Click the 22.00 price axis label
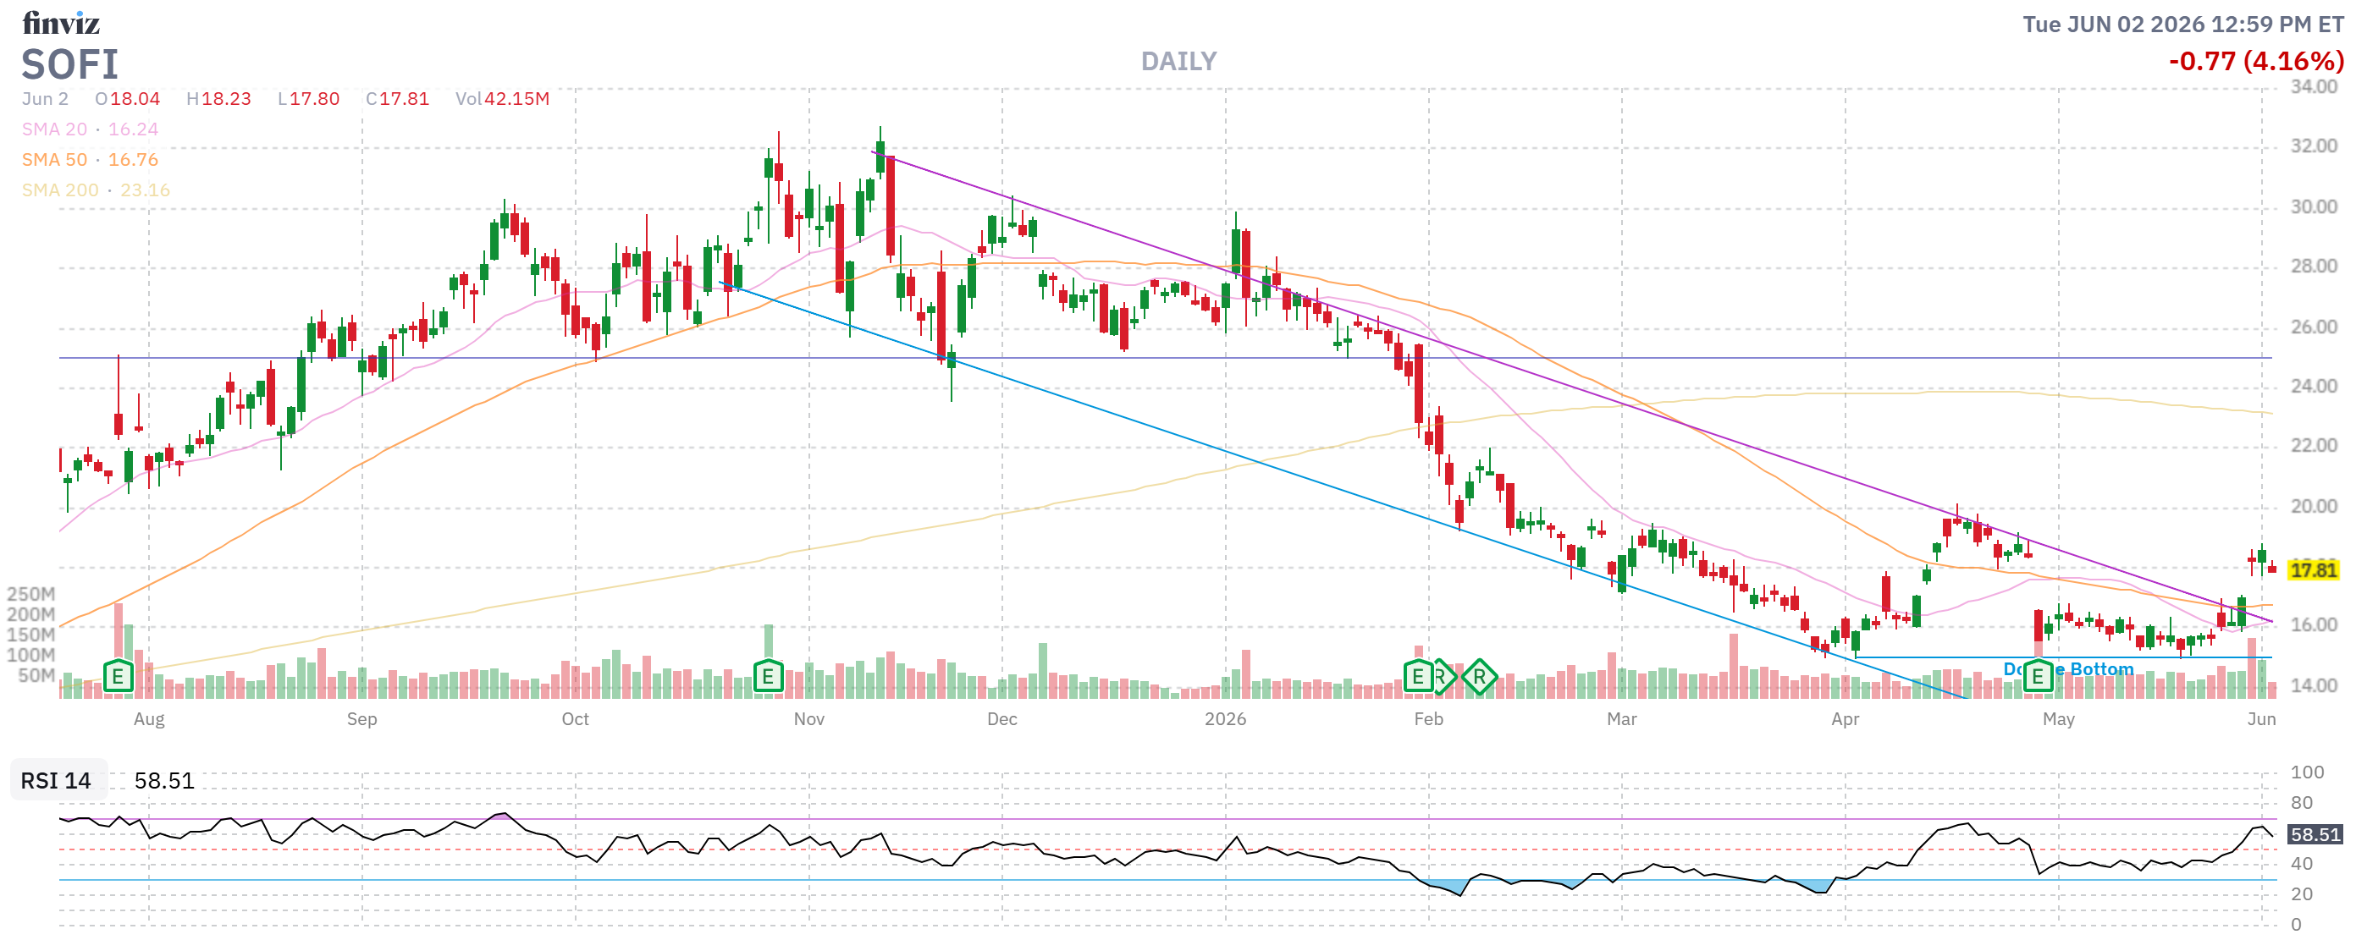Screen dimensions: 2367x951 (x=2313, y=446)
